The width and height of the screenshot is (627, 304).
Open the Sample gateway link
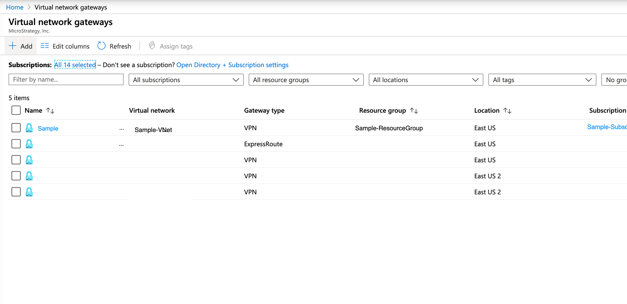(x=48, y=128)
